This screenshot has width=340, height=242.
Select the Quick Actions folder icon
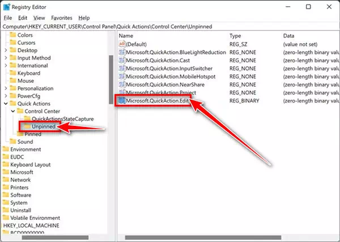coord(13,104)
